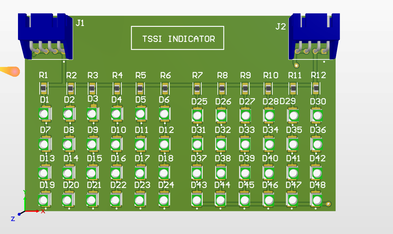
Task: Select the J2 connector on the board
Action: click(314, 36)
